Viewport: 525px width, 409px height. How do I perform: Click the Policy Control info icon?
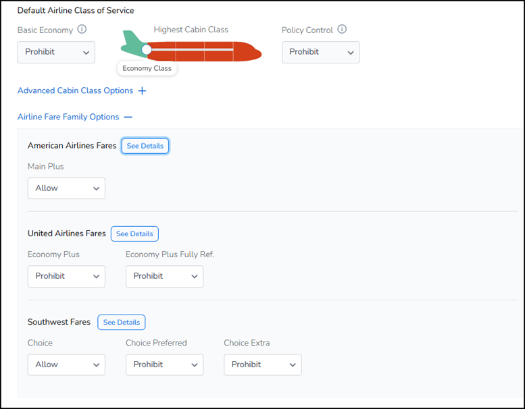[x=342, y=30]
